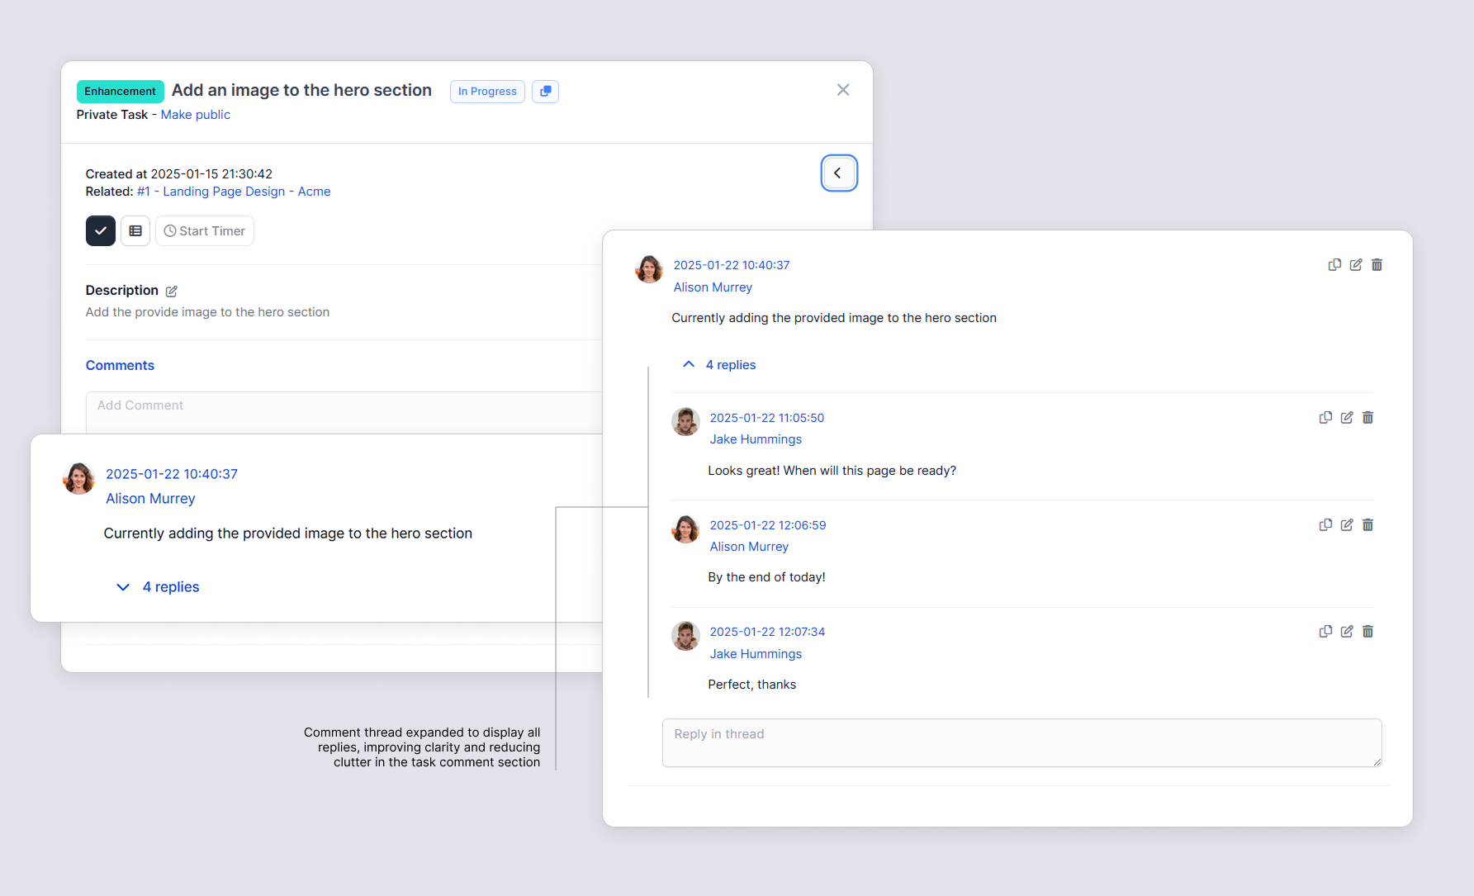Viewport: 1474px width, 896px height.
Task: Click the description text 'Add the provide image to the hero section'
Action: click(207, 312)
